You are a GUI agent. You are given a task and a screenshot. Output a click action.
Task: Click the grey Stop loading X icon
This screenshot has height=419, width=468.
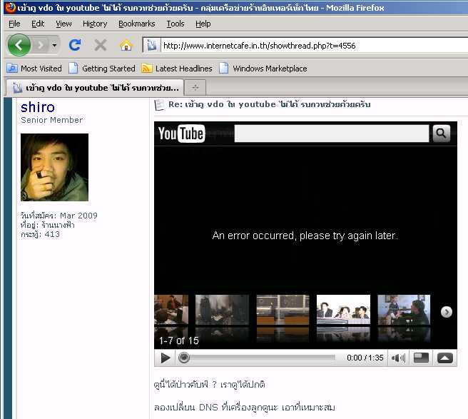pyautogui.click(x=101, y=46)
